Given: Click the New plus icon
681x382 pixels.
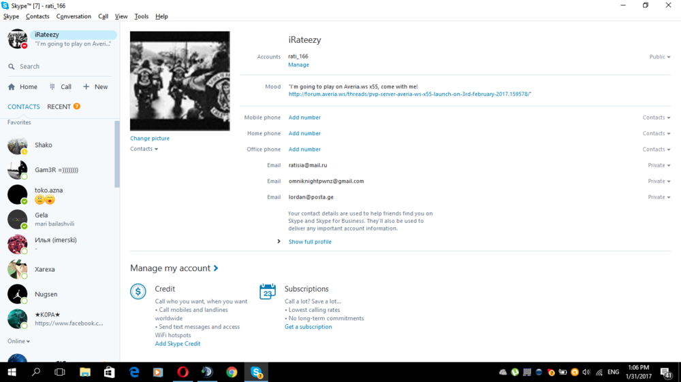Looking at the screenshot, I should [86, 87].
